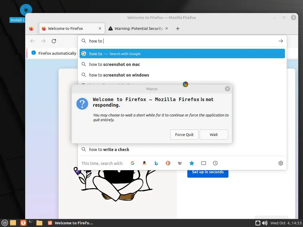The height and width of the screenshot is (227, 303).
Task: Click the go arrow in address bar
Action: pos(281,41)
